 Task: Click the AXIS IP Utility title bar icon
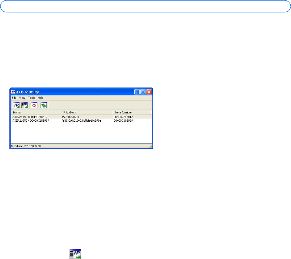click(13, 92)
